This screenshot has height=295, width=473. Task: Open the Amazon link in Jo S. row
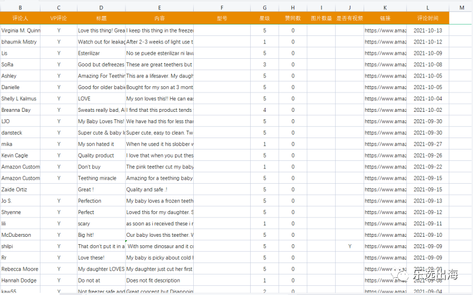point(385,201)
